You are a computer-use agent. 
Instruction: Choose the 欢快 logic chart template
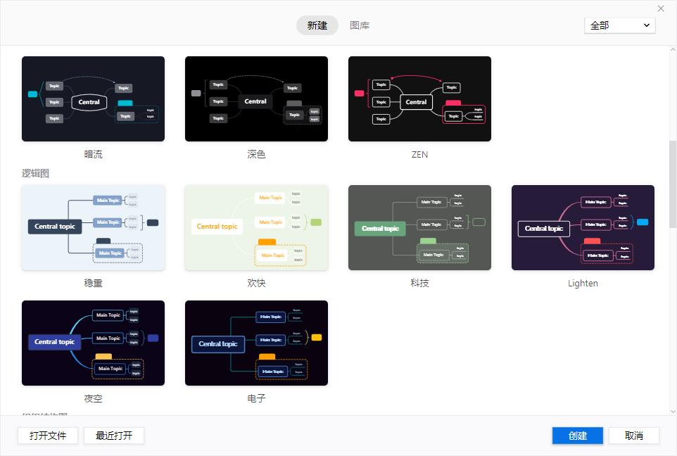click(256, 227)
